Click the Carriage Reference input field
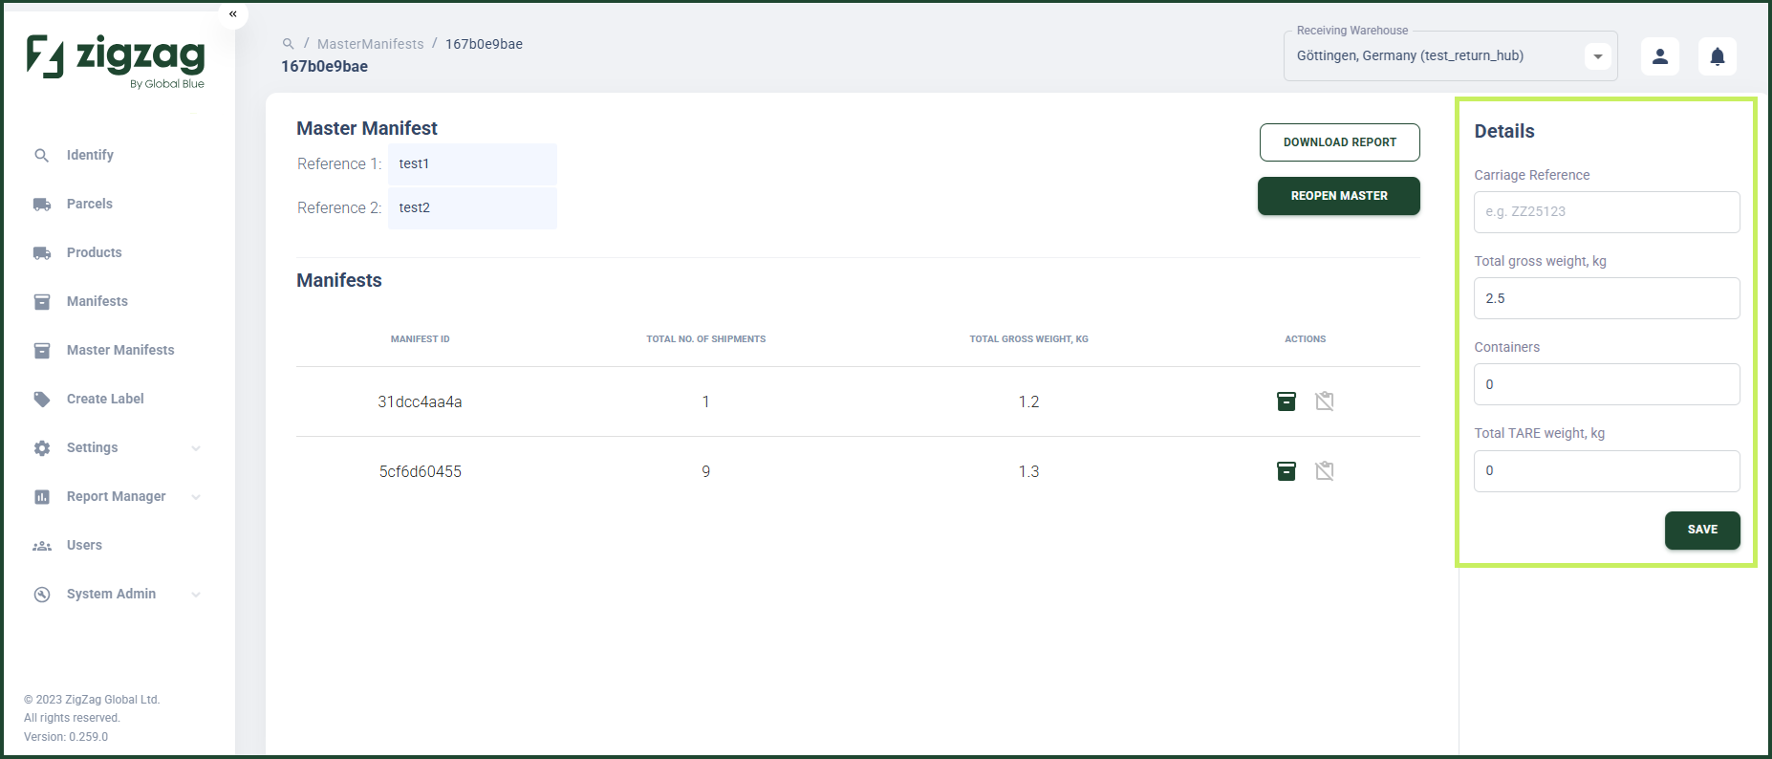 pos(1607,212)
